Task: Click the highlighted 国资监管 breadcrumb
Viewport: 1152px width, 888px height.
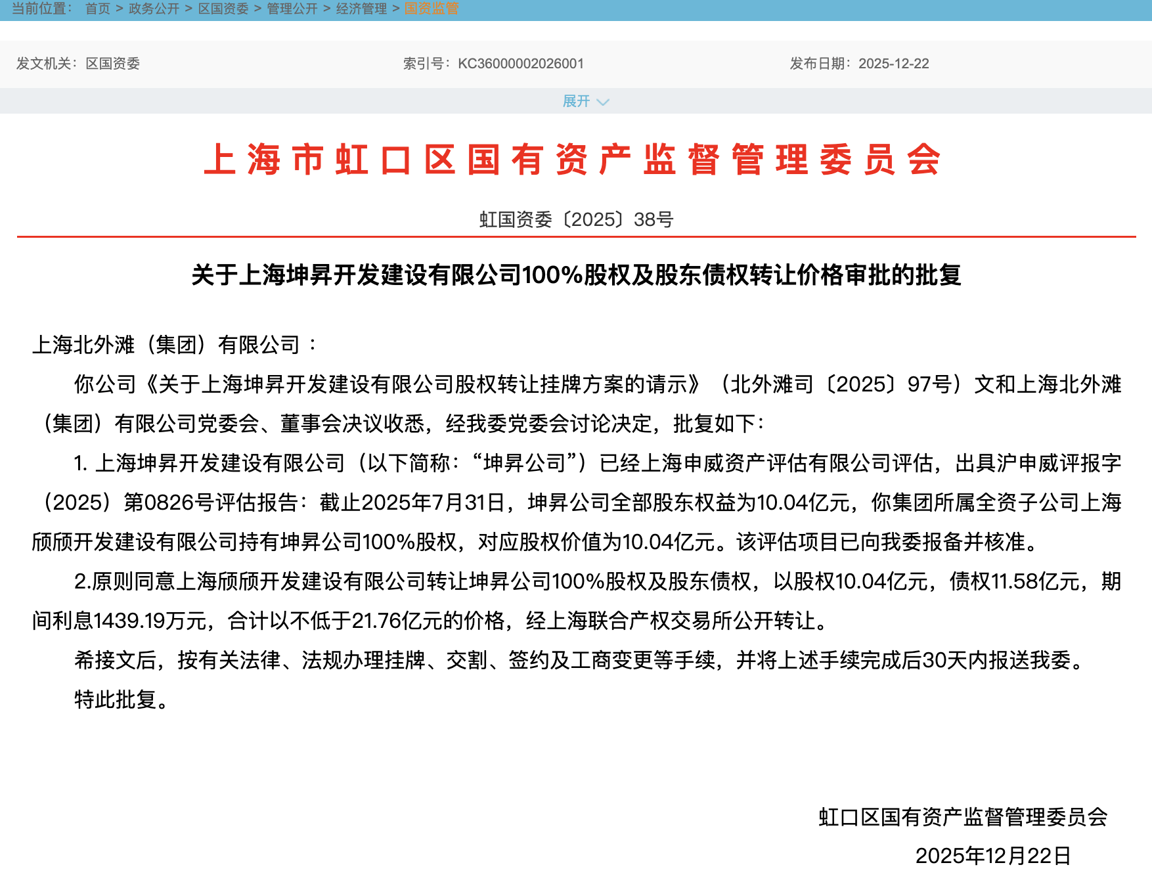Action: [431, 9]
